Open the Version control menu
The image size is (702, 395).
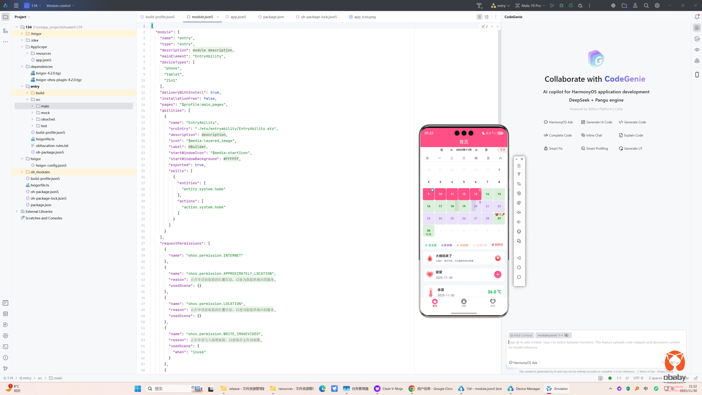pos(60,5)
